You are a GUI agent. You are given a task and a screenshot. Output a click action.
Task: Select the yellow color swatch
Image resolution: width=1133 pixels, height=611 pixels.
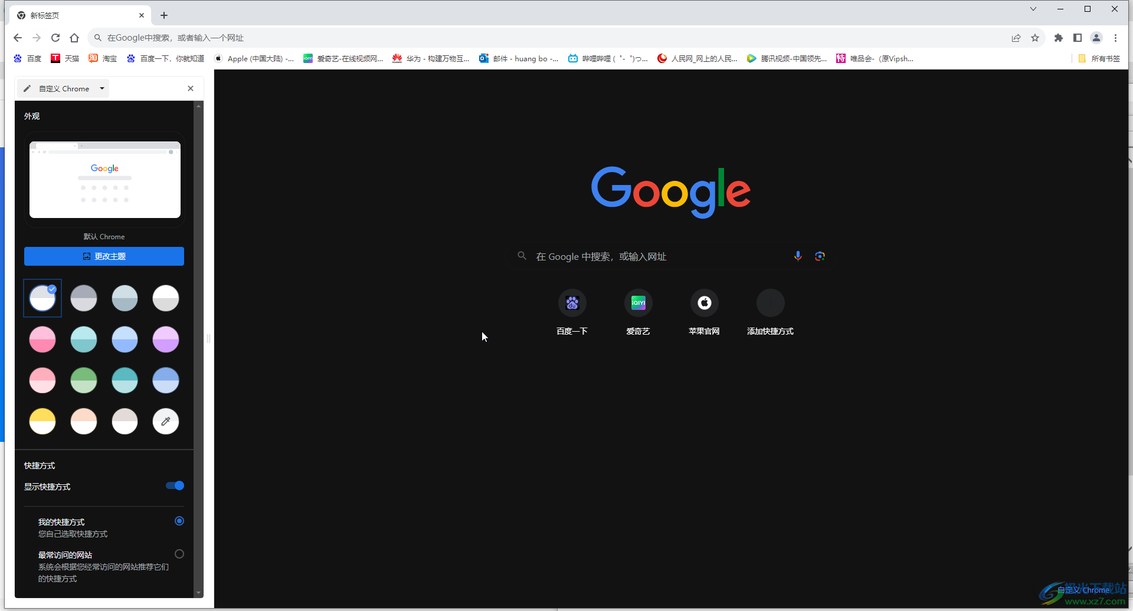42,421
